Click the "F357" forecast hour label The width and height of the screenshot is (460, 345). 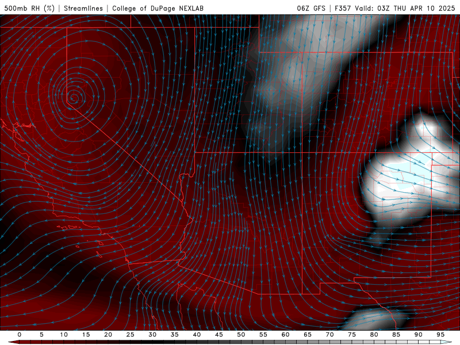pyautogui.click(x=343, y=8)
